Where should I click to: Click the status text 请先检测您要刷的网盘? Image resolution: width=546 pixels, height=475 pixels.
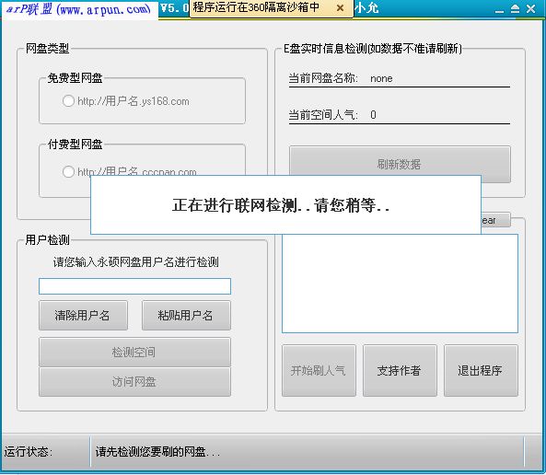[x=157, y=452]
